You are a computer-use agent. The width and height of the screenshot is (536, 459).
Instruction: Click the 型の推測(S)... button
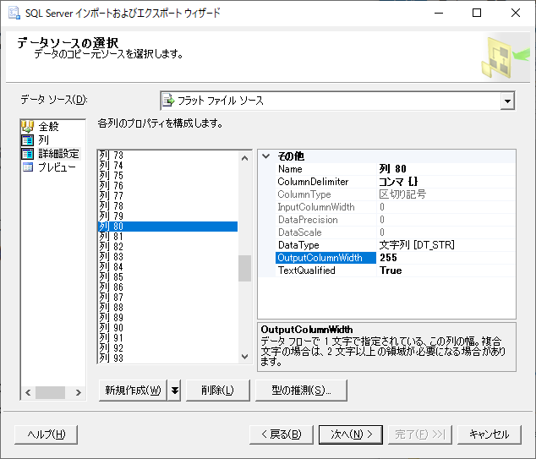[x=301, y=390]
